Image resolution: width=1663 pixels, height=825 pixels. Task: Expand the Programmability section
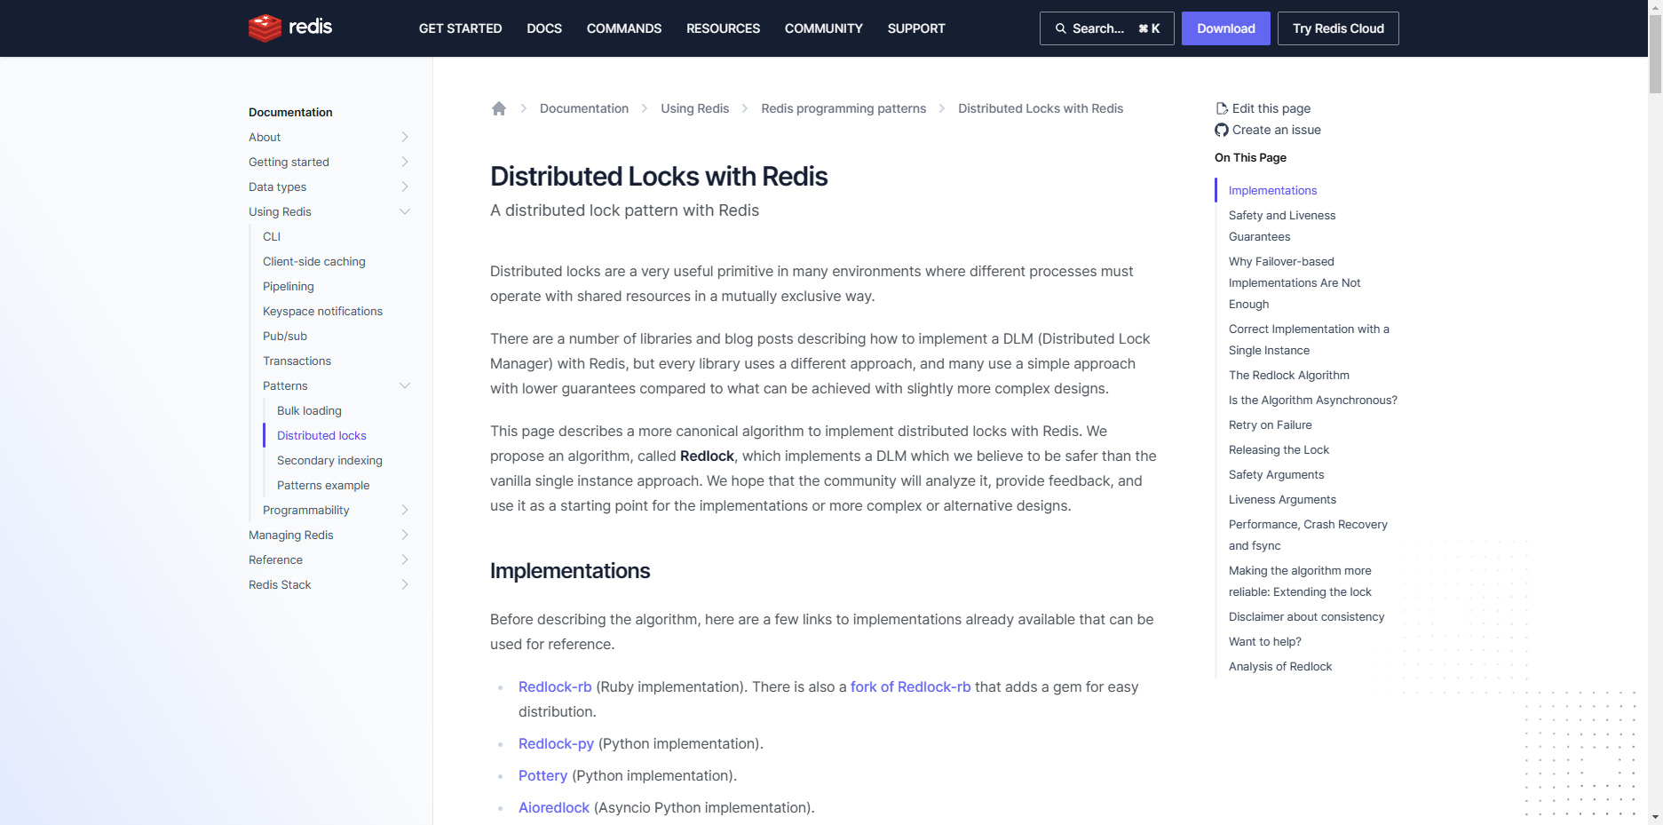[x=405, y=510]
